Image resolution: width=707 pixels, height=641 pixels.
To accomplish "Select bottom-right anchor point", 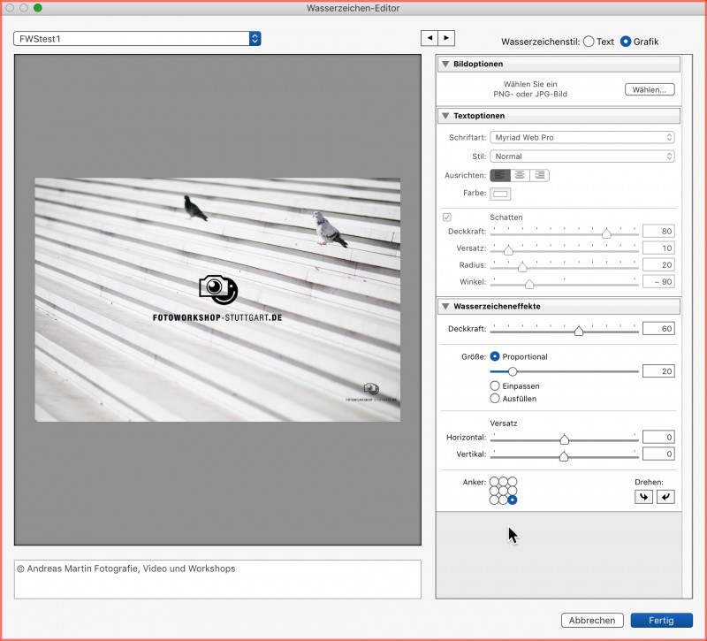I will point(513,500).
